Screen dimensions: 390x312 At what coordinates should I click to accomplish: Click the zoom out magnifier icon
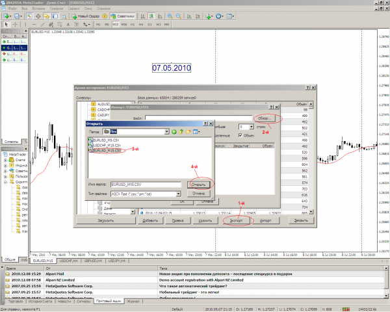(179, 16)
